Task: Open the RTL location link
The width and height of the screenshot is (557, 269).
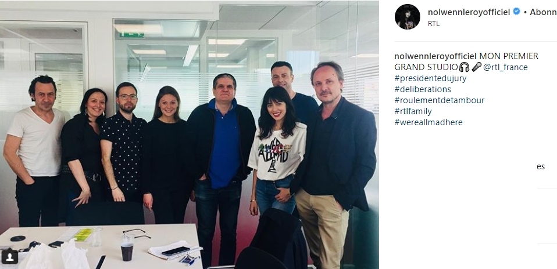Action: coord(433,24)
